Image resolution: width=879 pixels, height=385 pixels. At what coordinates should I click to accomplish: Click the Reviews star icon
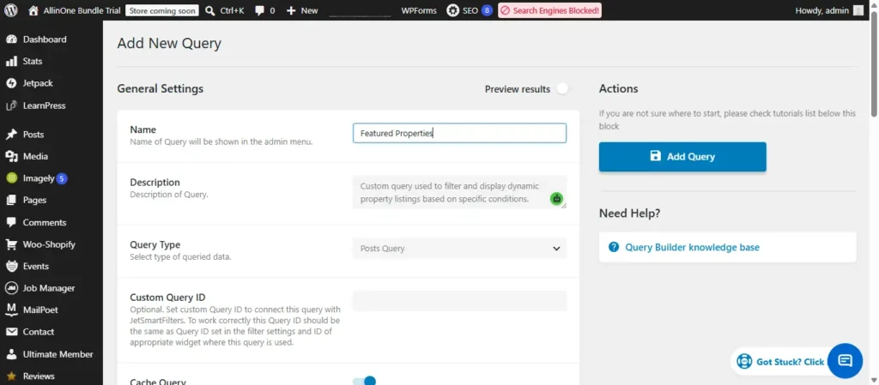click(11, 376)
